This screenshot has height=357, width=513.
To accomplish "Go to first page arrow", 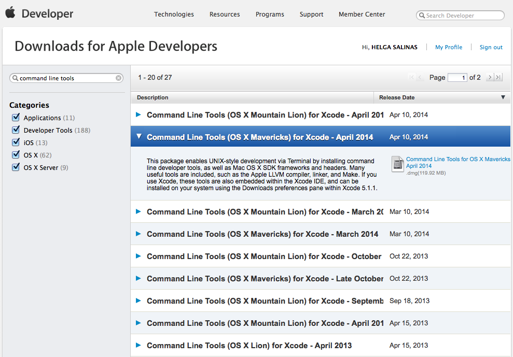I will pyautogui.click(x=411, y=78).
